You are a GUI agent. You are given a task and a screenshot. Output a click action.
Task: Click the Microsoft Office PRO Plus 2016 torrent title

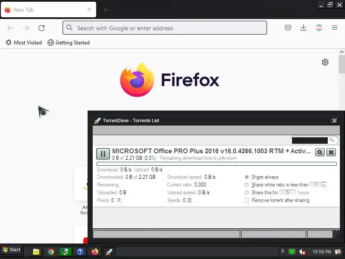pos(211,151)
